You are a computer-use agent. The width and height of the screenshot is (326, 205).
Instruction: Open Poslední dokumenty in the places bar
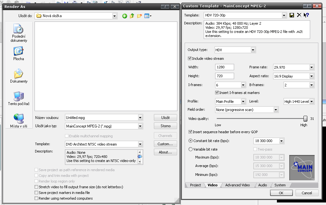coord(19,33)
